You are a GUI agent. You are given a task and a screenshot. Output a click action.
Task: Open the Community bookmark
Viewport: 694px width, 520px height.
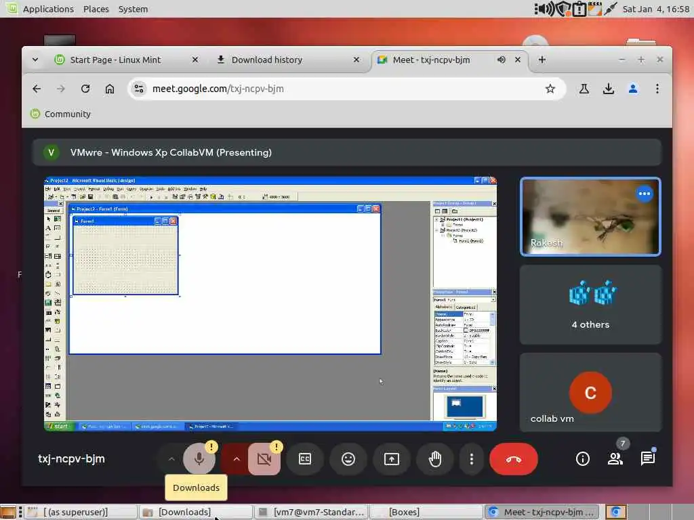coord(60,114)
